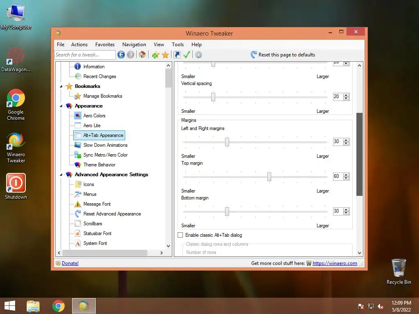Image resolution: width=419 pixels, height=314 pixels.
Task: Click the muted volume tray icon
Action: [381, 306]
